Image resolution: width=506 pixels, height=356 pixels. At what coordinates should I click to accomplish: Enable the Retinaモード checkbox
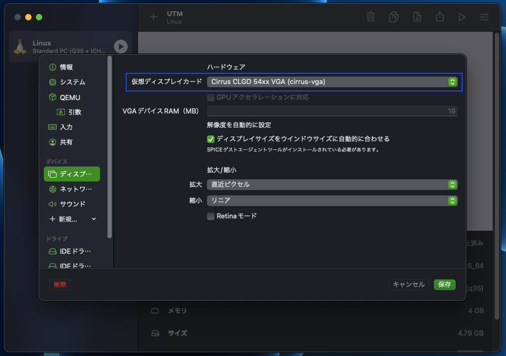[211, 216]
